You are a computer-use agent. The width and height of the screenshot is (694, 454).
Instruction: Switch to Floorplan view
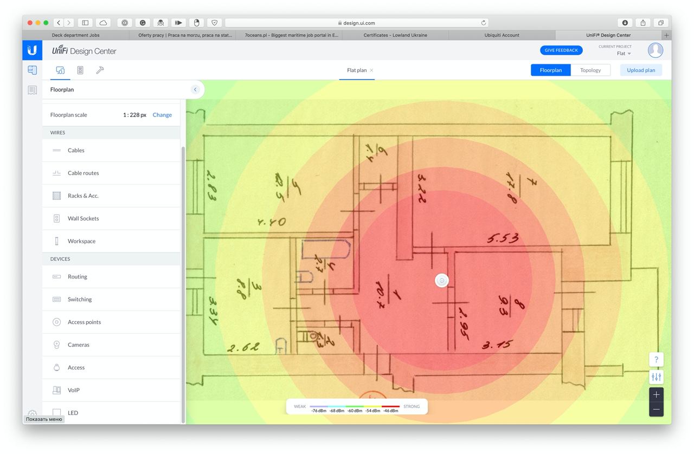pos(551,70)
